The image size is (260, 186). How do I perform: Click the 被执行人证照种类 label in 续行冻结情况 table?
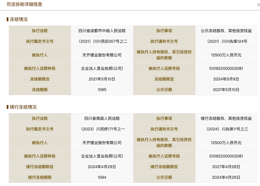(x=40, y=156)
